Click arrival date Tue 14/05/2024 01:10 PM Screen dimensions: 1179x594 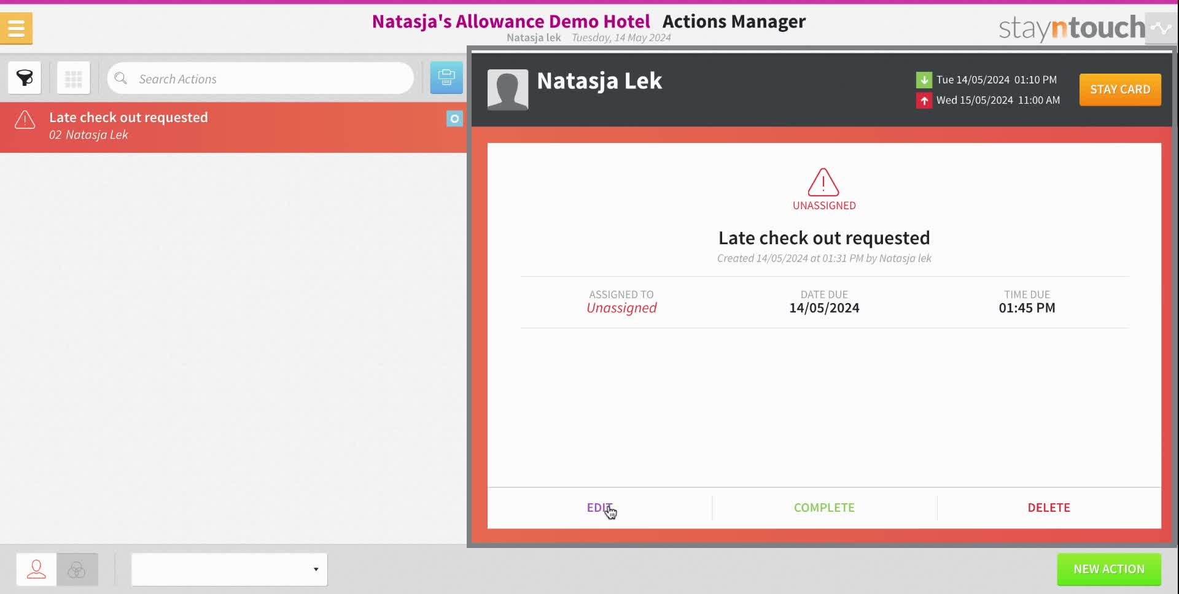[x=996, y=80]
